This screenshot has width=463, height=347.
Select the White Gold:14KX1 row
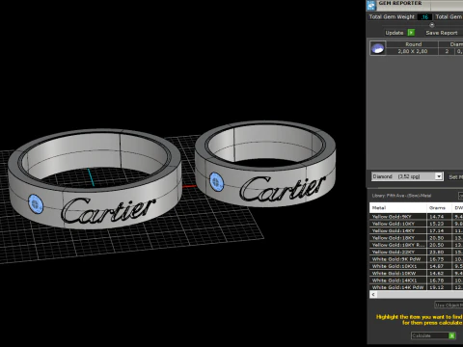(x=416, y=280)
